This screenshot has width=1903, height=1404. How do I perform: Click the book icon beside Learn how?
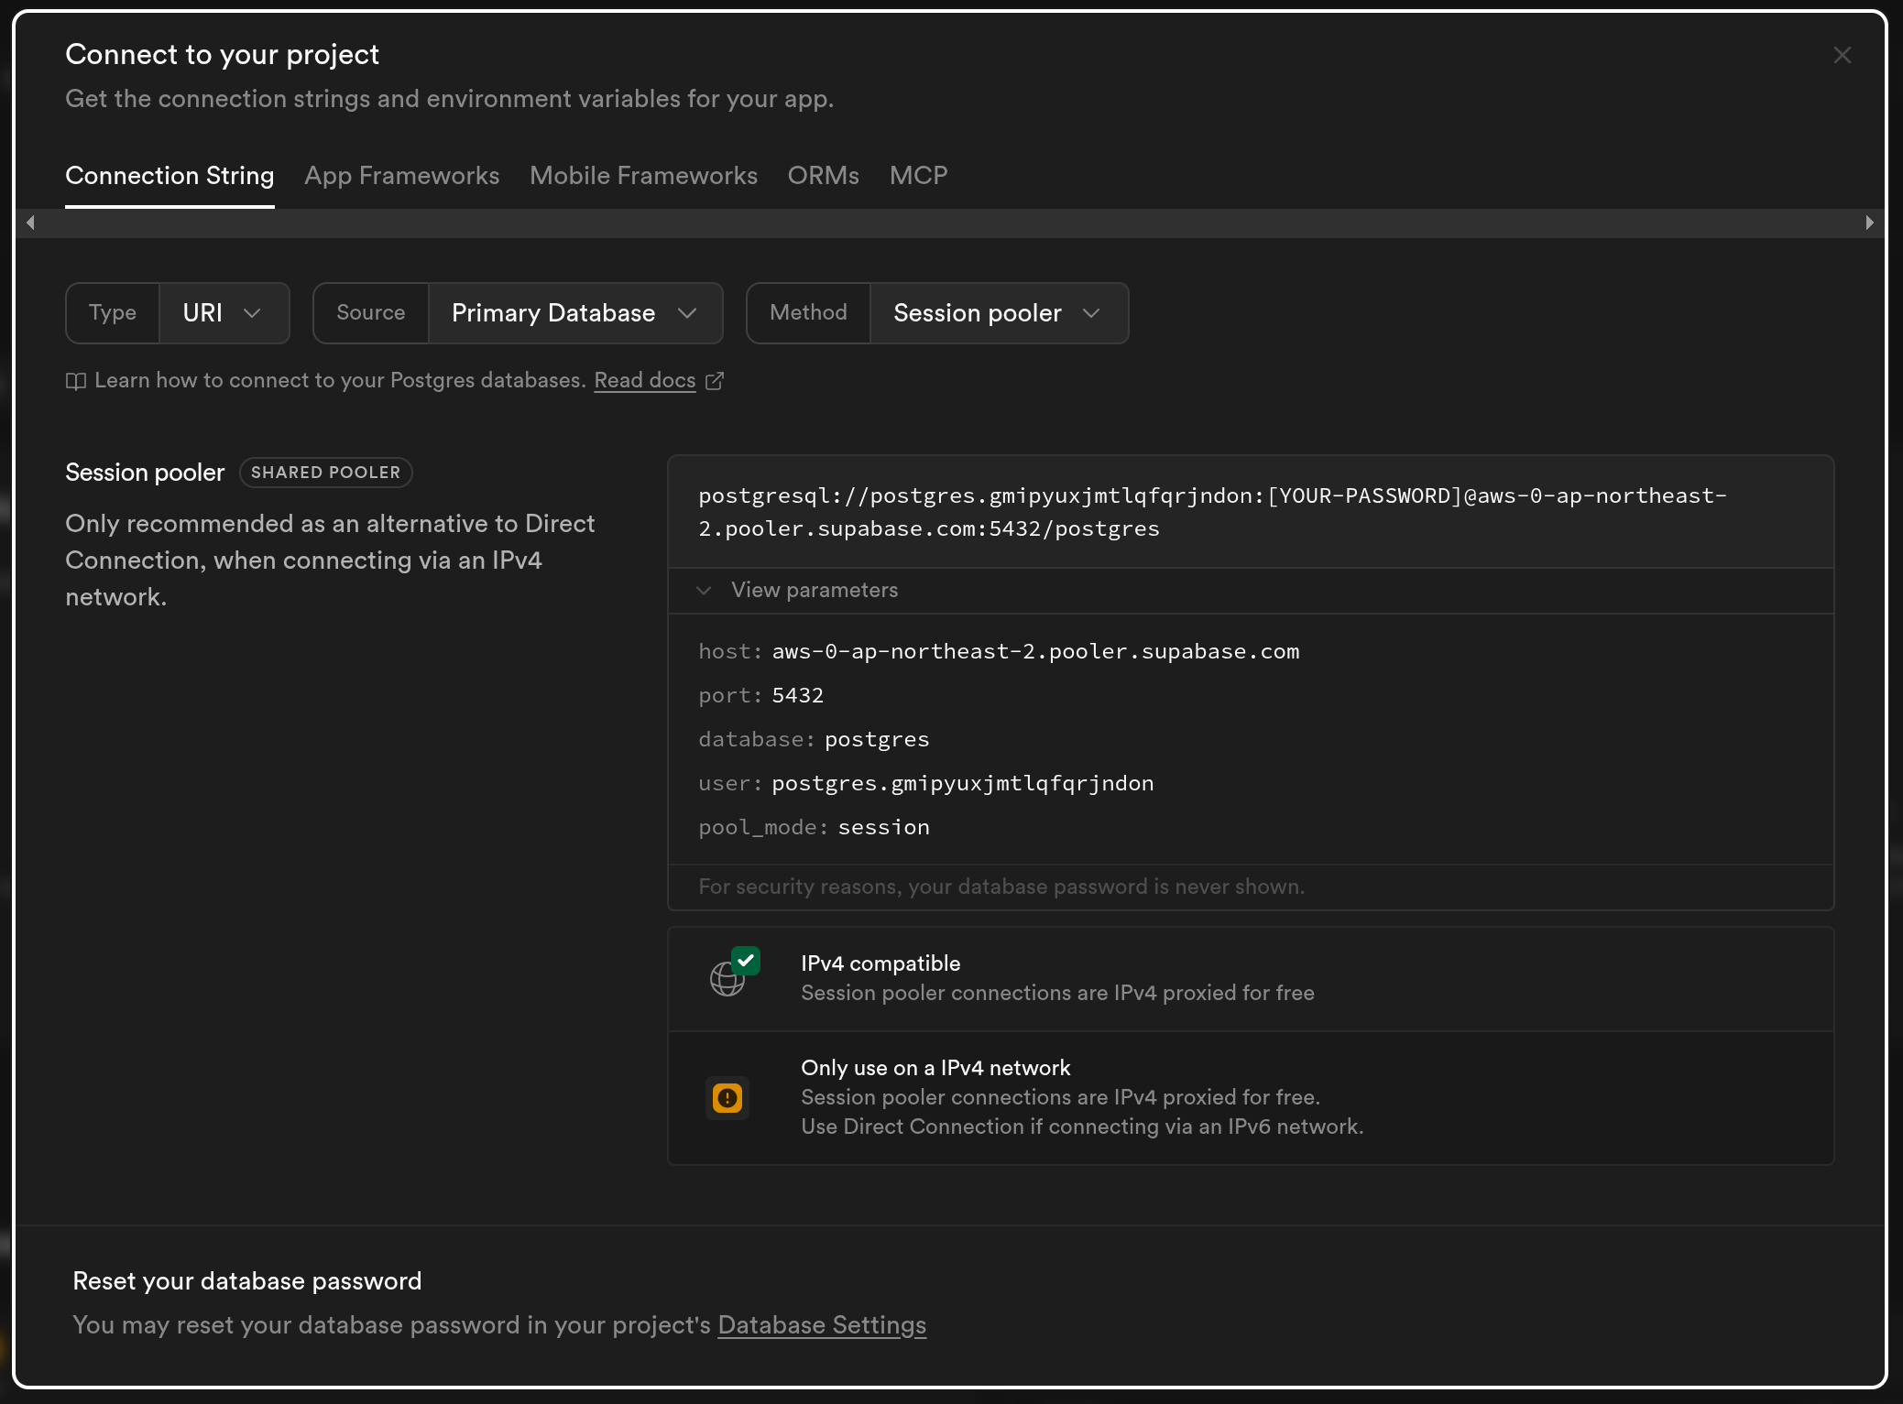(76, 381)
